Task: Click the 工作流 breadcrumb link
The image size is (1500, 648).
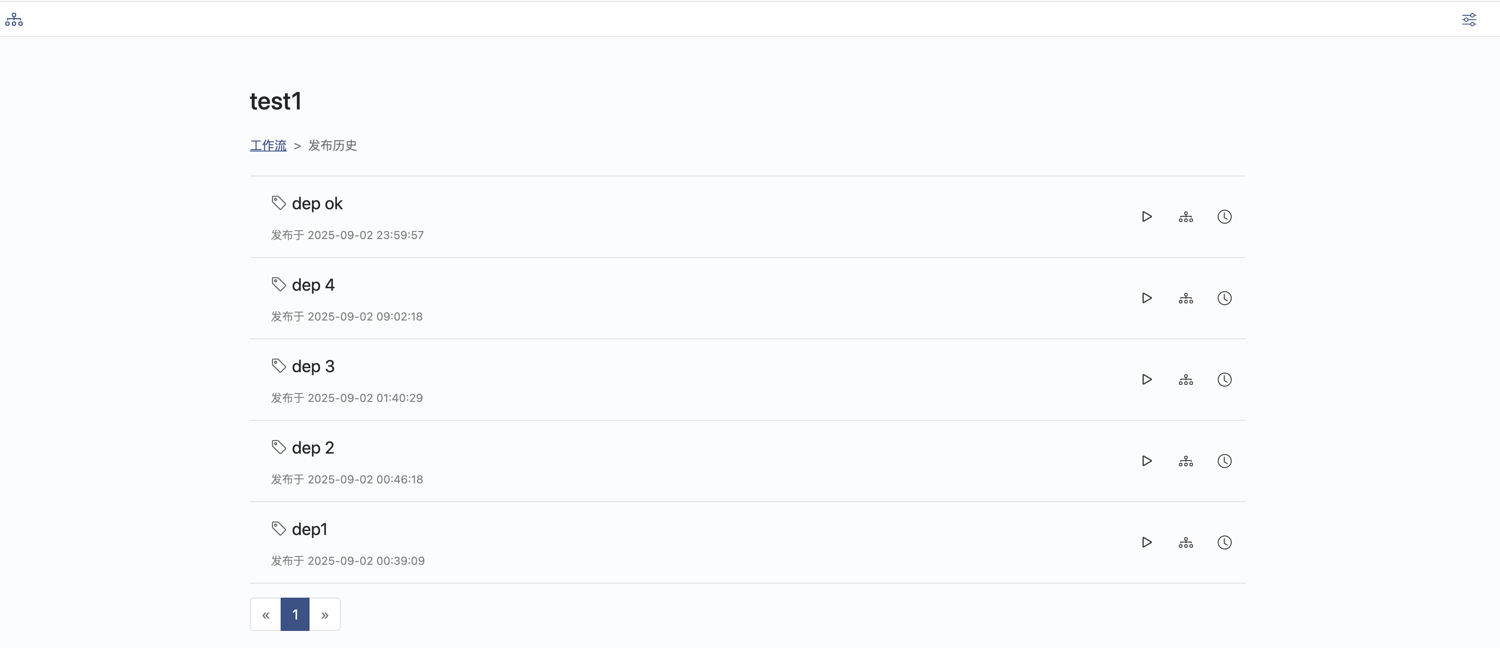Action: [268, 145]
